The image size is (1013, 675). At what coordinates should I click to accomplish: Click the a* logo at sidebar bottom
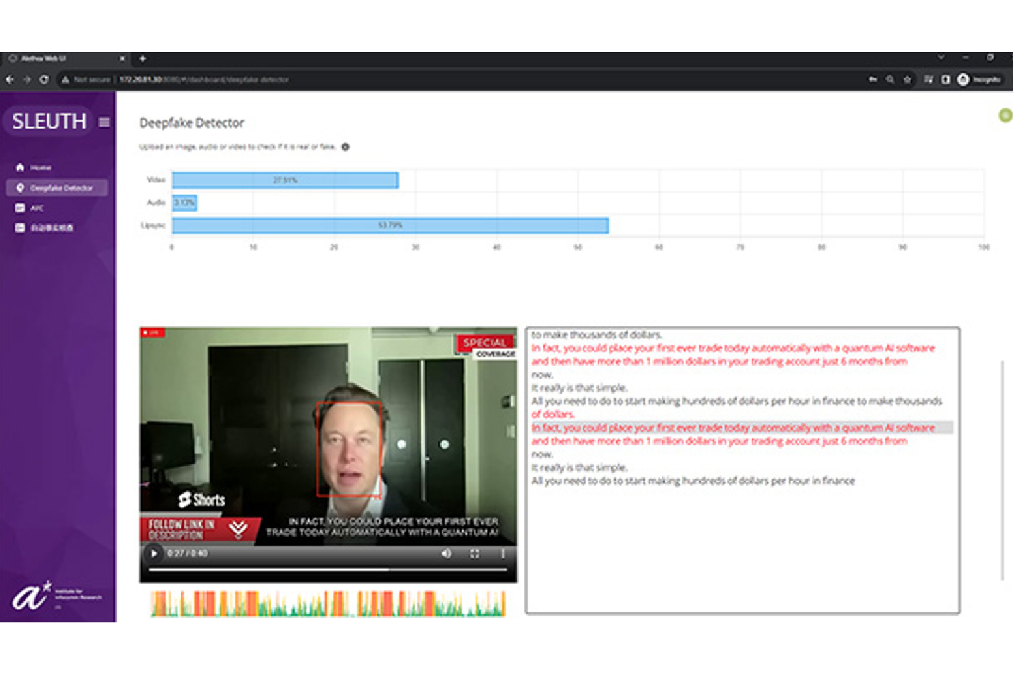click(32, 596)
